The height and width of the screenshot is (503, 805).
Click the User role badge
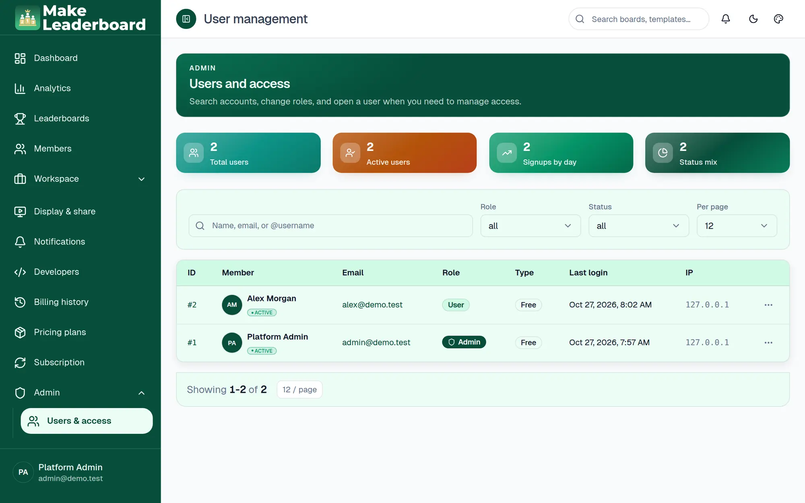456,305
